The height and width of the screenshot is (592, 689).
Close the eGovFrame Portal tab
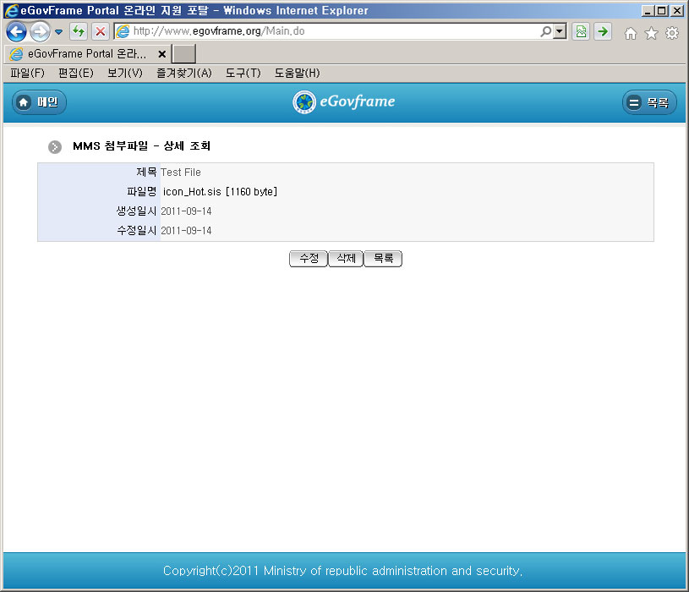(x=161, y=53)
